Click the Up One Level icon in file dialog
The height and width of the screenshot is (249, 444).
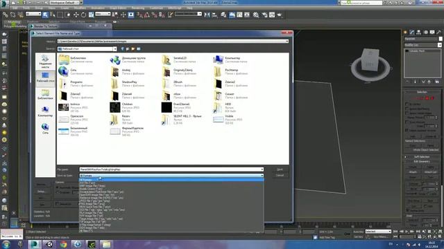tap(128, 49)
